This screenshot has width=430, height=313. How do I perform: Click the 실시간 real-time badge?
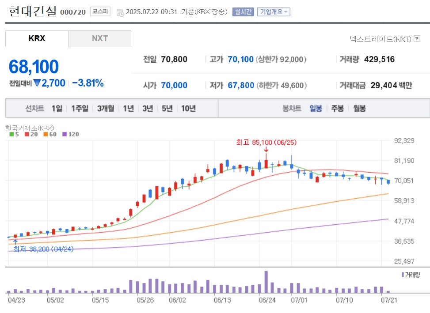pyautogui.click(x=243, y=12)
